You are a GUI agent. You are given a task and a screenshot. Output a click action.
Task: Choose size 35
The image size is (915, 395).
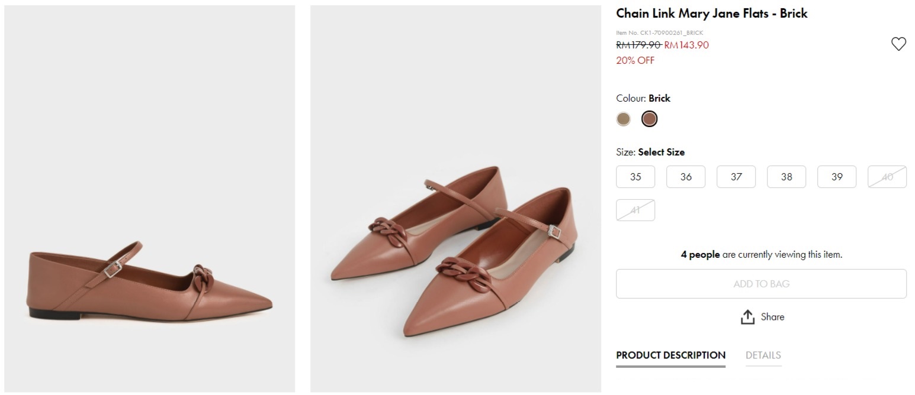[635, 177]
